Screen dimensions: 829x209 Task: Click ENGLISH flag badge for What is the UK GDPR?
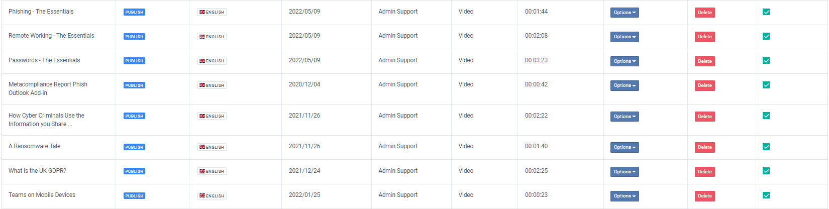click(x=212, y=171)
